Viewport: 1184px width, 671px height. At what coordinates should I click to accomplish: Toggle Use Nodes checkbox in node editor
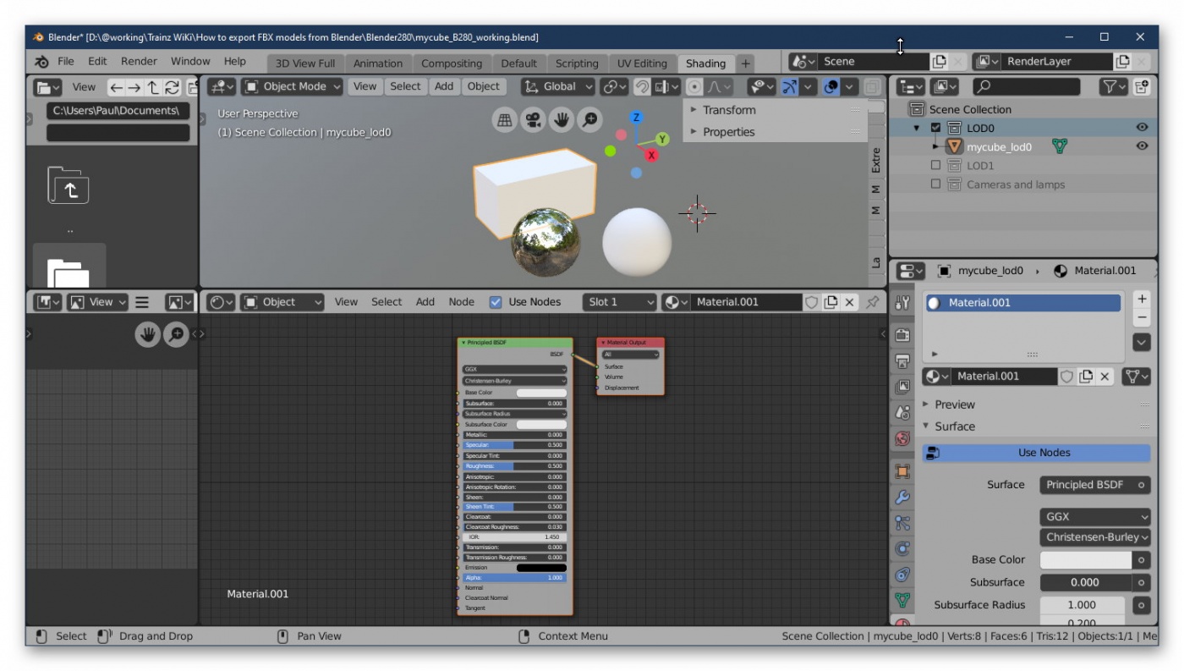coord(496,302)
